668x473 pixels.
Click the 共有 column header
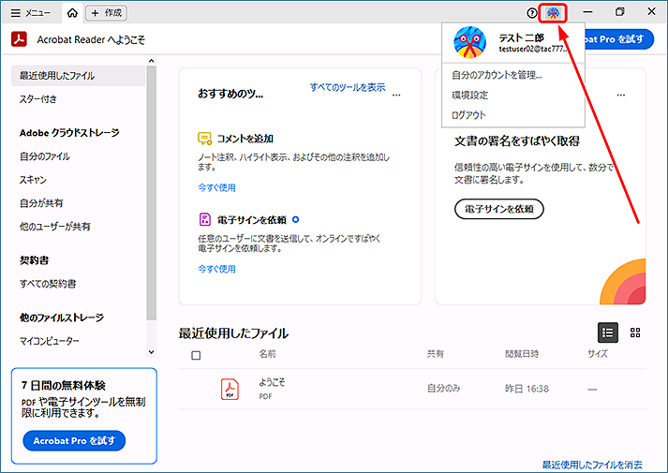click(x=436, y=354)
